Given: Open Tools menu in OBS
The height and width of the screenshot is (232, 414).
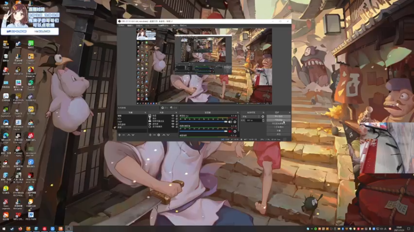Looking at the screenshot, I should (174, 25).
